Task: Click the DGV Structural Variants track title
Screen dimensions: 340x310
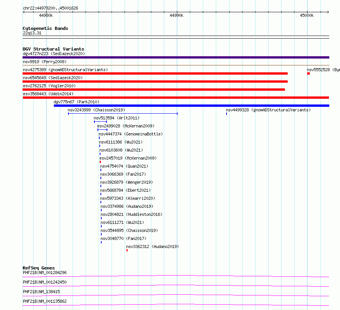Action: [53, 49]
